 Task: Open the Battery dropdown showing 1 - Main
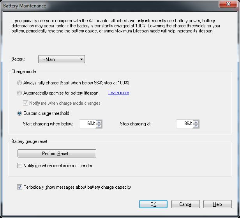click(x=62, y=59)
